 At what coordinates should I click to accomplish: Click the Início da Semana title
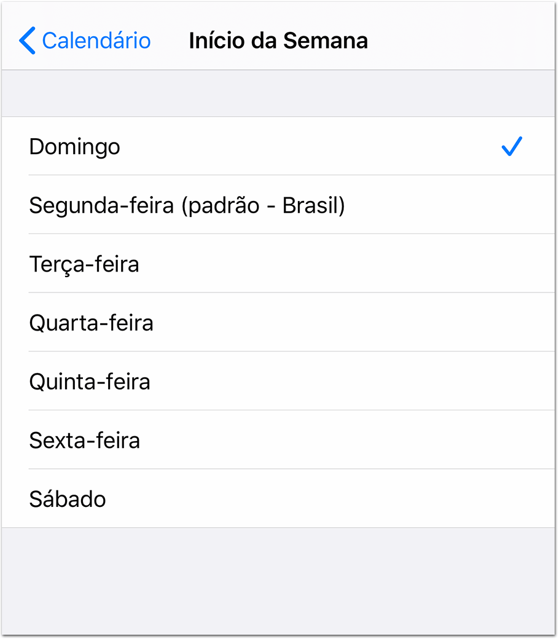[x=278, y=41]
